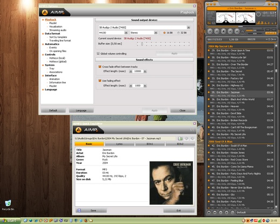Click the add button in playlist footer

[209, 213]
